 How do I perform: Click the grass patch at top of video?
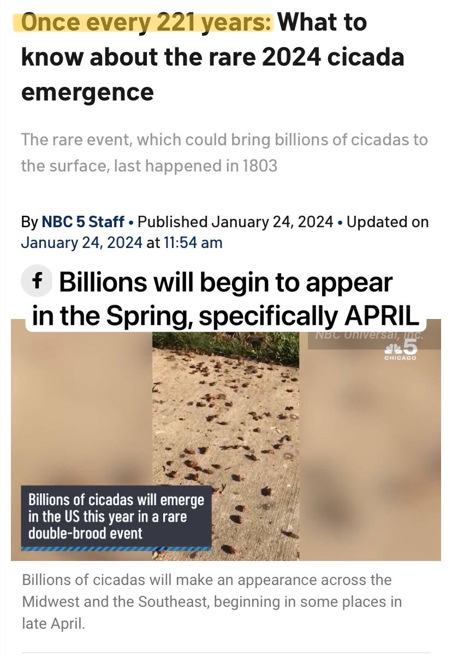[225, 348]
